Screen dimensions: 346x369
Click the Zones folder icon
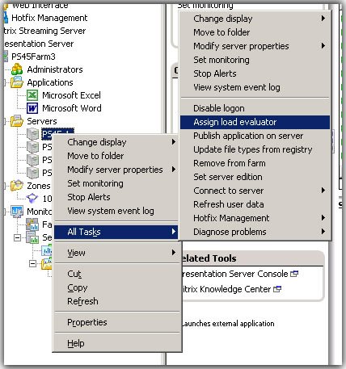(x=17, y=186)
